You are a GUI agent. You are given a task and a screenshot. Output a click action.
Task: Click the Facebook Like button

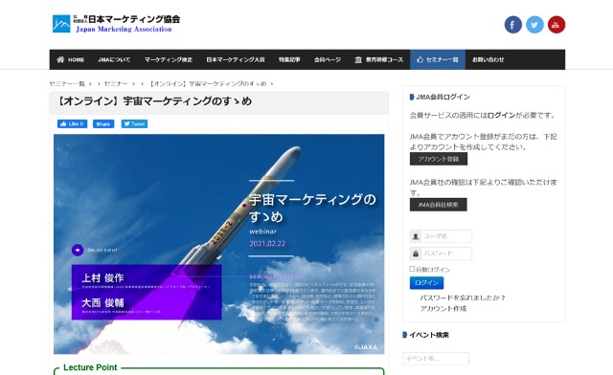pos(73,123)
